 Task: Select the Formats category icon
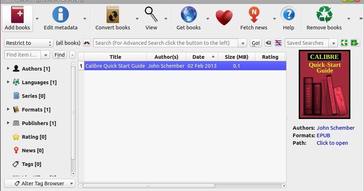tap(16, 109)
